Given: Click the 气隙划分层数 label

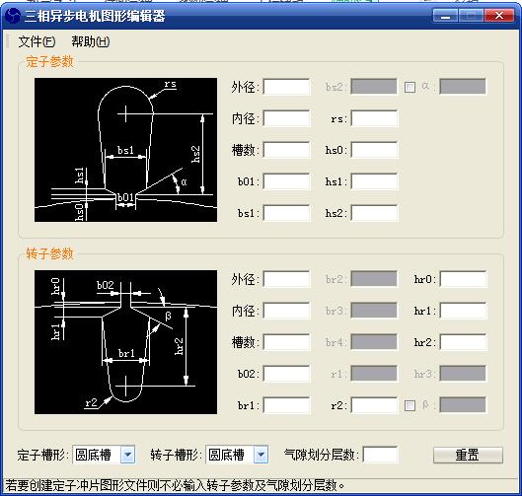Looking at the screenshot, I should [322, 455].
